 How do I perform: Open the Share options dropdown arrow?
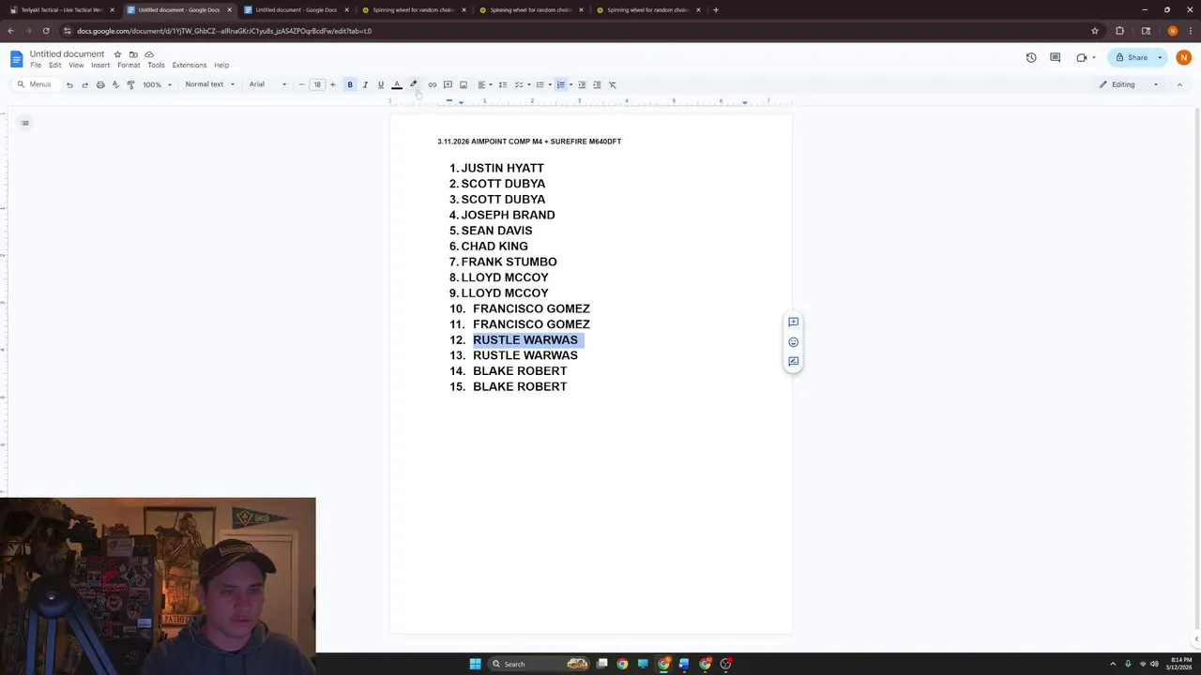pyautogui.click(x=1160, y=57)
